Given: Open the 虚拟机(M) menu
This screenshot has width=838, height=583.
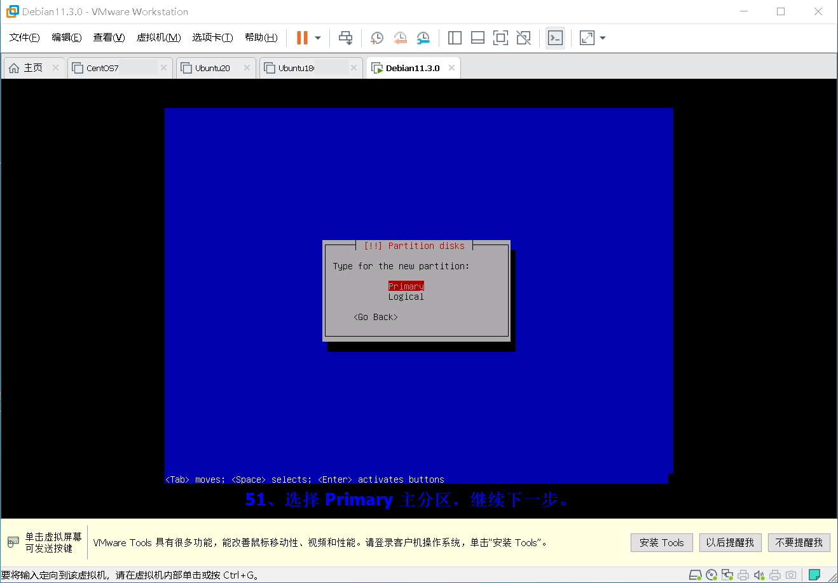Looking at the screenshot, I should click(159, 37).
